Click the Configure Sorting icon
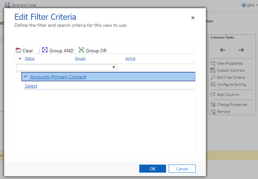The image size is (258, 179). pyautogui.click(x=213, y=84)
